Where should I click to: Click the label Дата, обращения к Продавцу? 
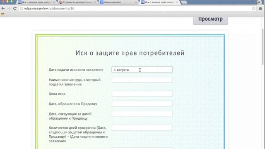tap(73, 104)
